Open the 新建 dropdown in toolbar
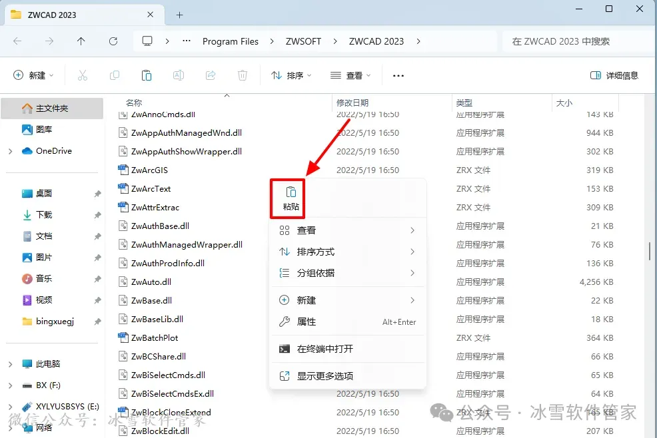 (x=33, y=75)
